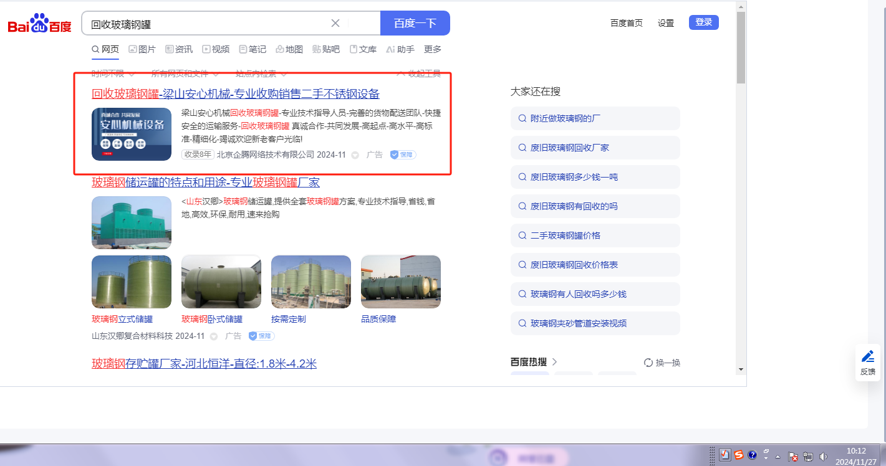The width and height of the screenshot is (886, 466).
Task: Click the page vertical scrollbar thumb
Action: click(741, 47)
